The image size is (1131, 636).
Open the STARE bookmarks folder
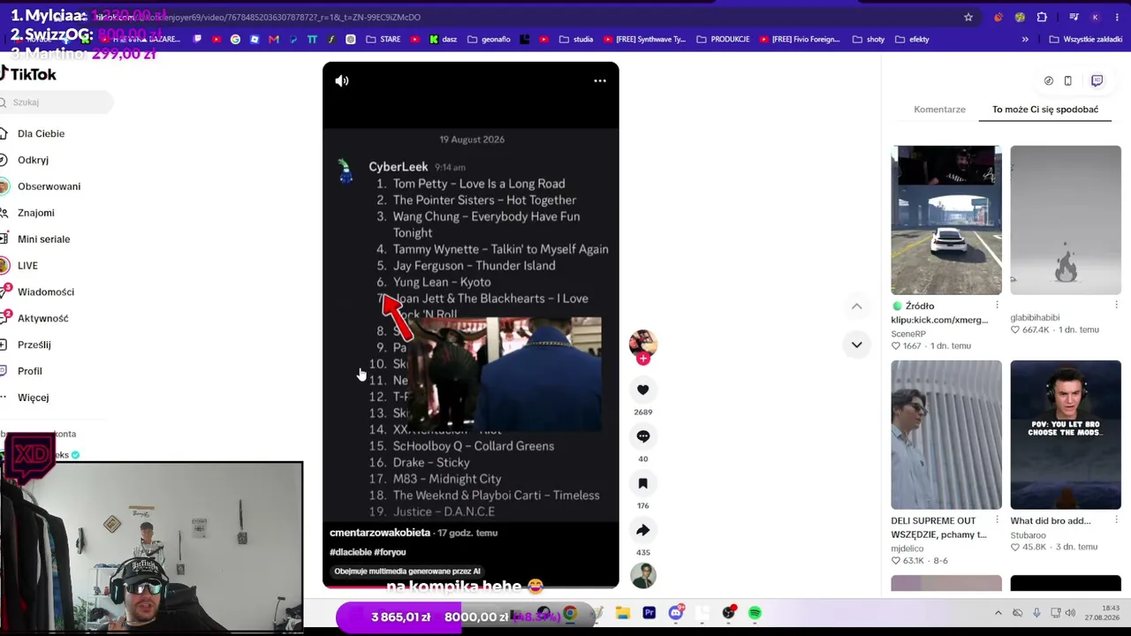pyautogui.click(x=383, y=39)
